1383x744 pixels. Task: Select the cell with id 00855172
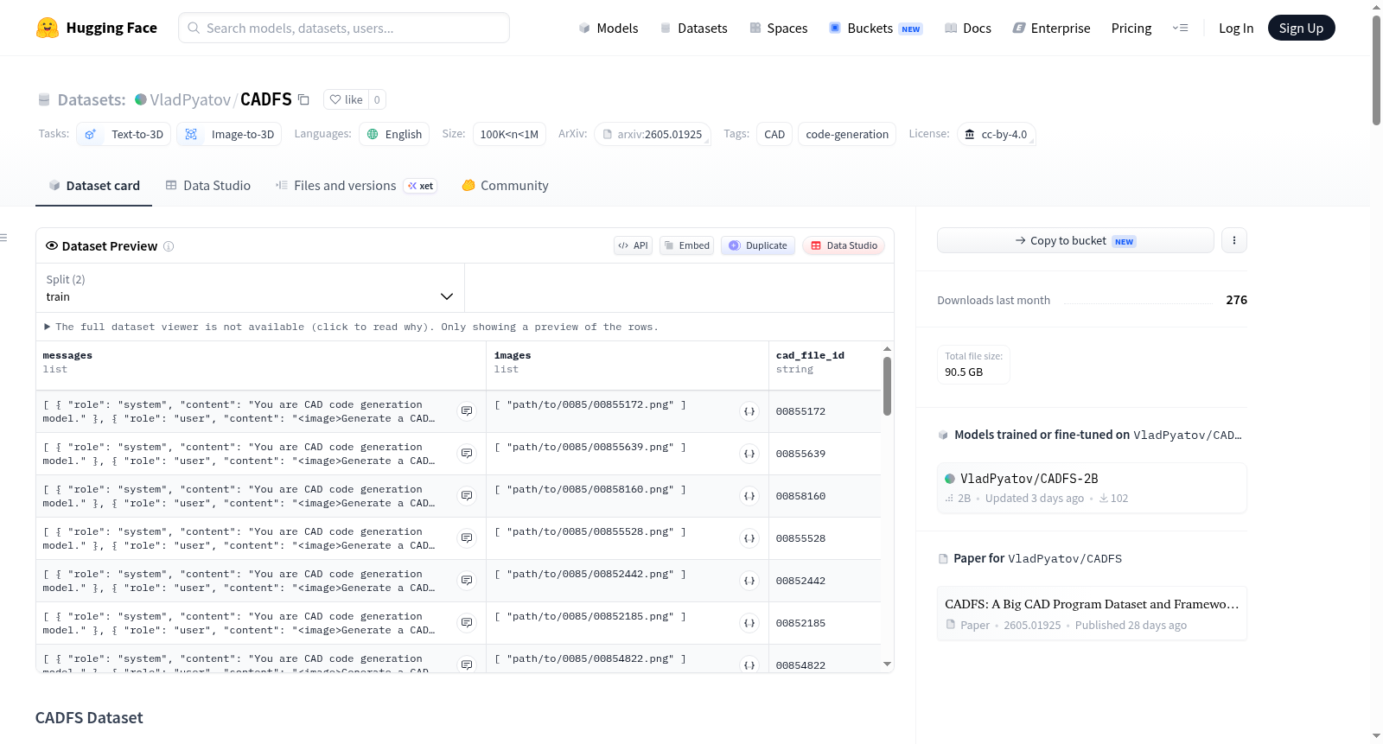[825, 411]
